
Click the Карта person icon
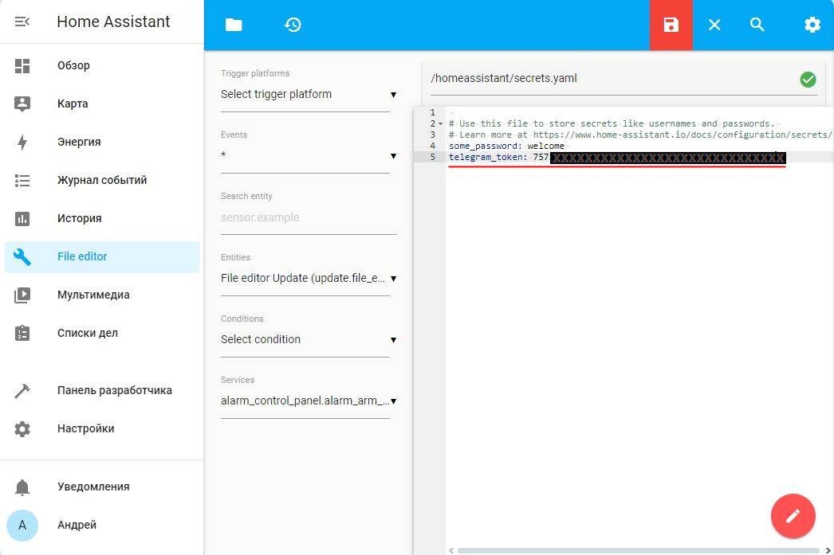22,104
